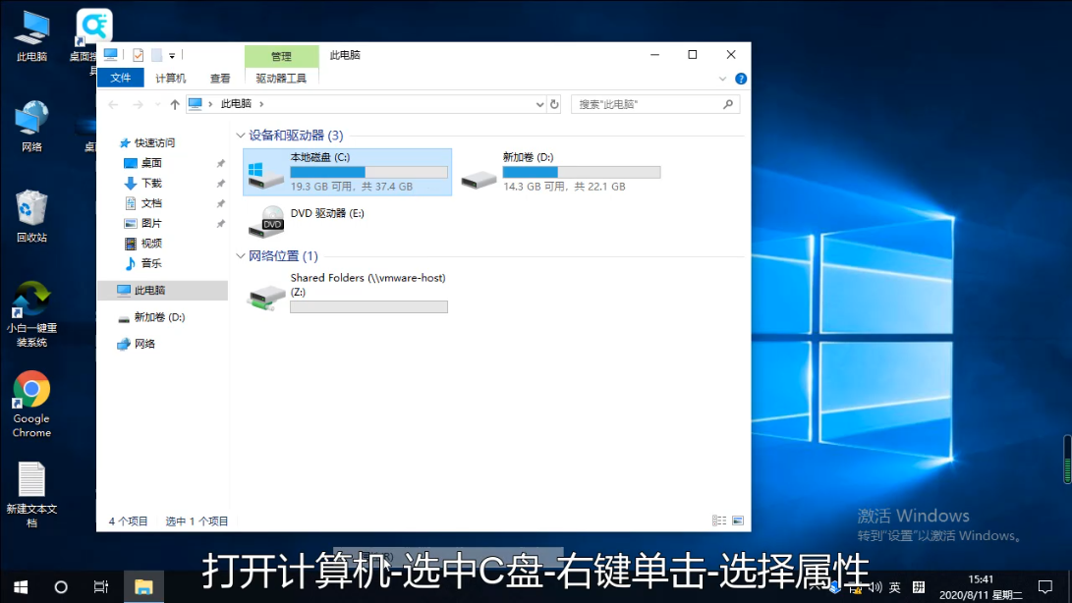Collapse the 设备和驱动器 group
This screenshot has height=603, width=1072.
click(241, 136)
